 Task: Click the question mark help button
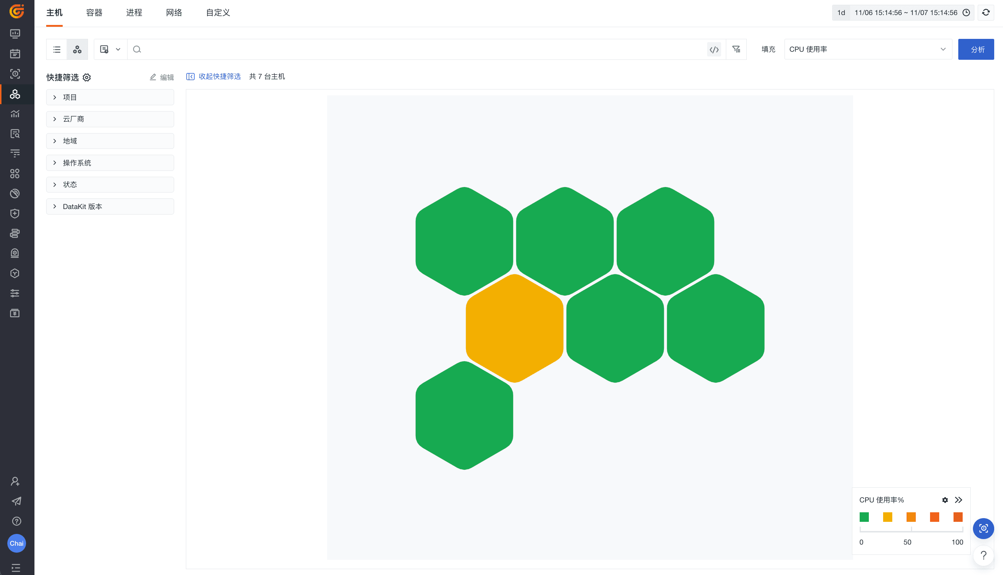(983, 555)
